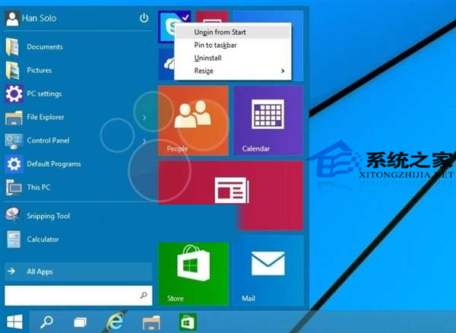Open Snipping Tool from the list
The image size is (456, 333).
coord(48,216)
